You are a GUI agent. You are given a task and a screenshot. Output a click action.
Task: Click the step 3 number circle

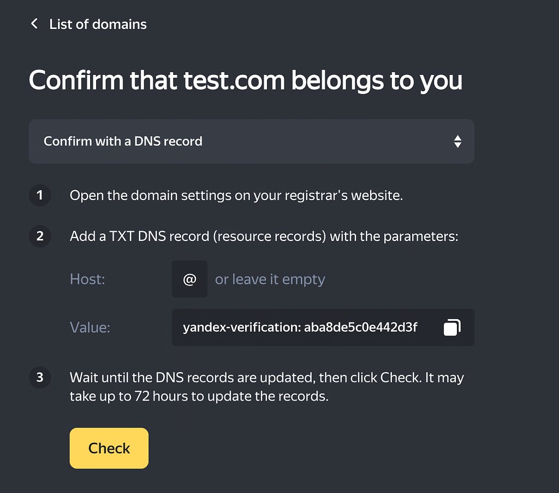point(40,378)
